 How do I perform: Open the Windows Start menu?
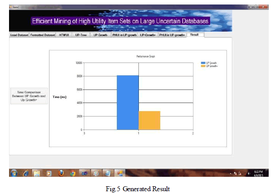point(14,173)
